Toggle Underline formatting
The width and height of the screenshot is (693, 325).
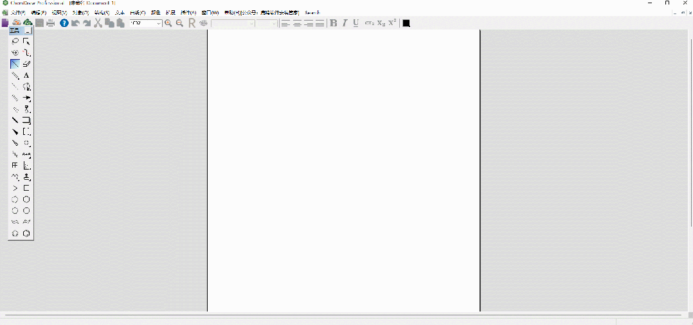[355, 23]
